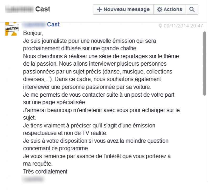Click the text 'sur une page spécialisée'

[55, 102]
